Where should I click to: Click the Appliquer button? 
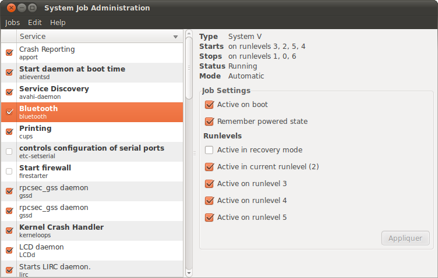point(405,238)
